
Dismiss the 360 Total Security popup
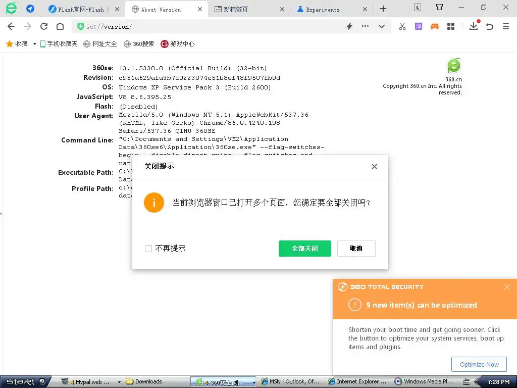(x=507, y=287)
